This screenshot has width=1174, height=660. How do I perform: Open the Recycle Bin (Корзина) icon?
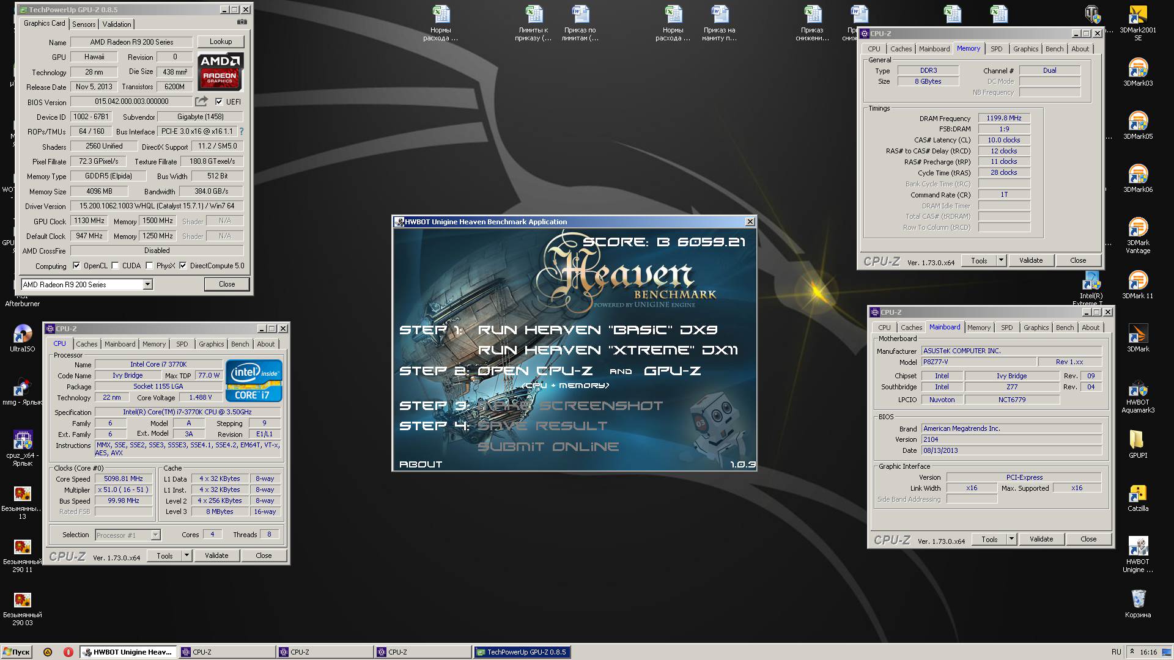(x=1138, y=604)
